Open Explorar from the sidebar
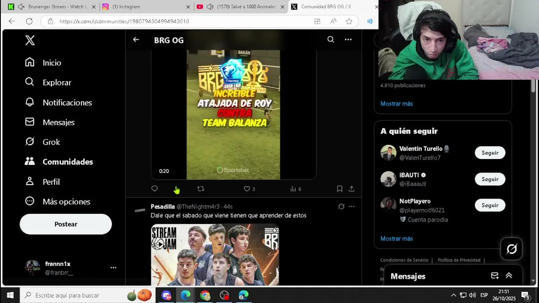Image resolution: width=539 pixels, height=303 pixels. [x=48, y=82]
